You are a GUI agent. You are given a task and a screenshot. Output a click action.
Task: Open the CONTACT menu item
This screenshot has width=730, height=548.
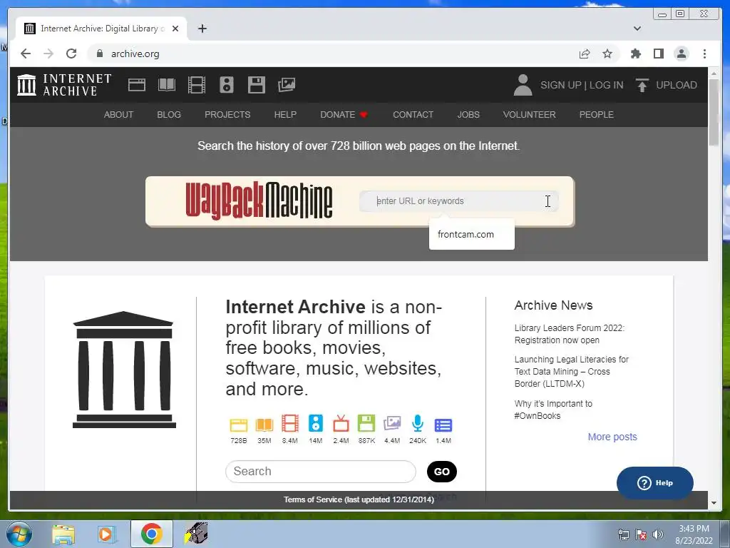(413, 115)
